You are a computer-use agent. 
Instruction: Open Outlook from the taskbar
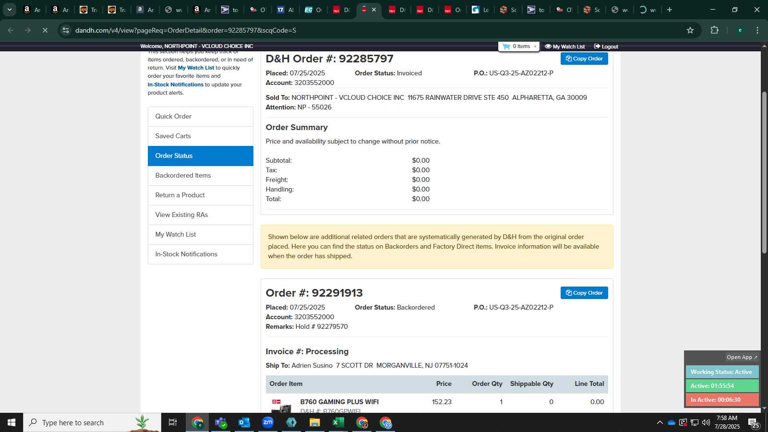tap(244, 422)
